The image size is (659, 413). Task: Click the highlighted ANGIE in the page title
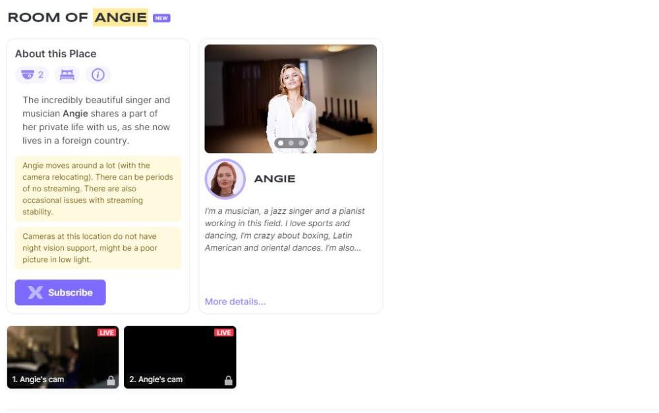click(120, 18)
